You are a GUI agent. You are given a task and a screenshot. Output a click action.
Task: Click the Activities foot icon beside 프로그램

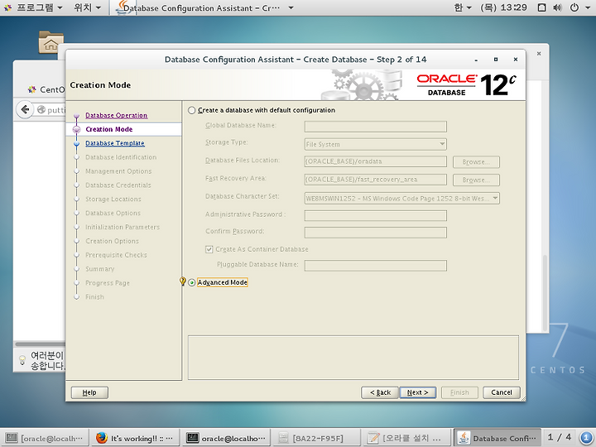pos(7,7)
